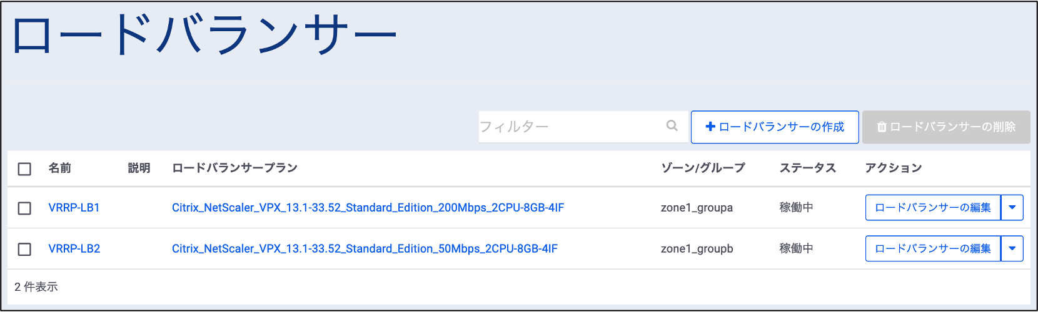Click the フィルター input field
This screenshot has width=1038, height=312.
pyautogui.click(x=583, y=127)
